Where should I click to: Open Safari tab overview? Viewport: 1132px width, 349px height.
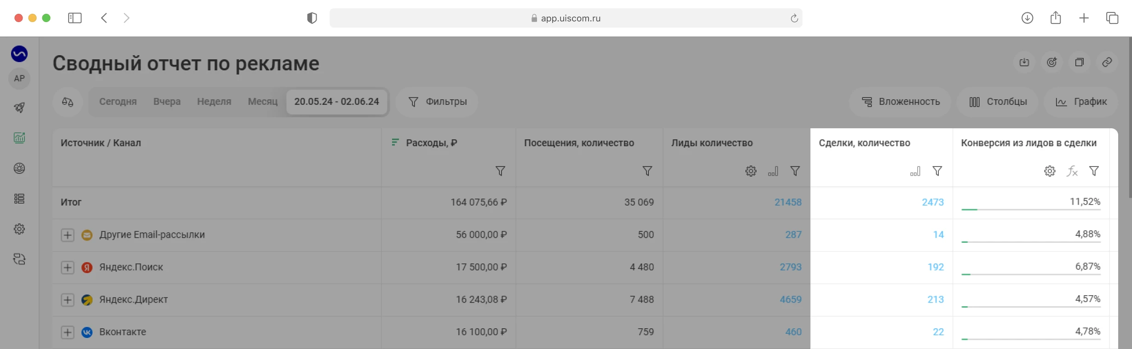(1112, 18)
